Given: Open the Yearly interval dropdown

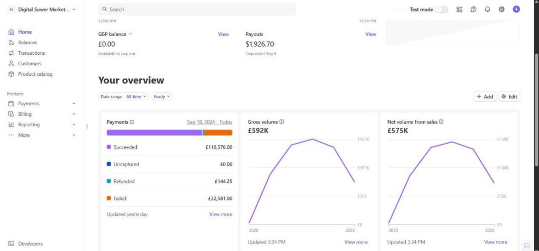Looking at the screenshot, I should pos(162,97).
